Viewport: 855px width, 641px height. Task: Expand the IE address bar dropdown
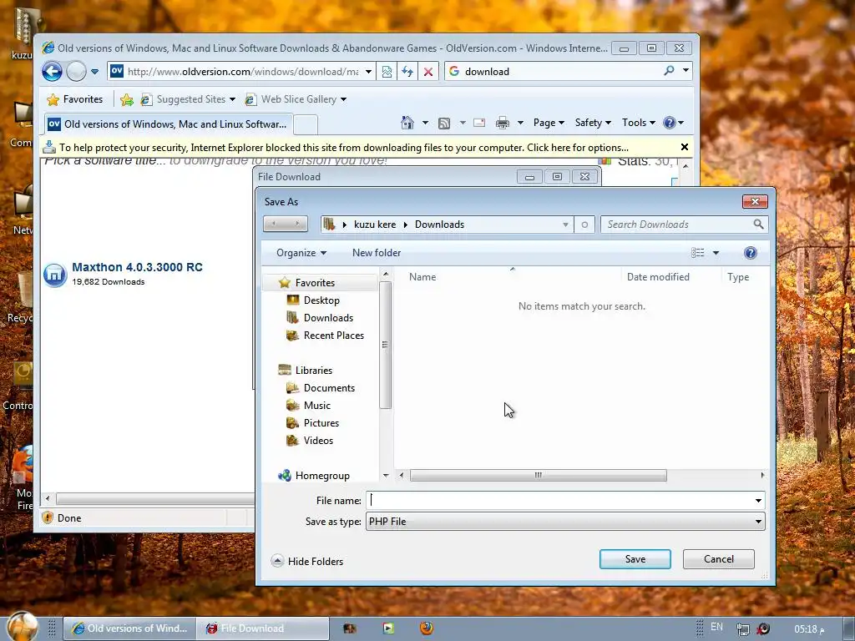coord(368,72)
